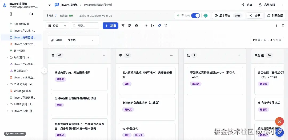
Task: Click the 68 count badge on 高 column
Action: tap(60, 55)
